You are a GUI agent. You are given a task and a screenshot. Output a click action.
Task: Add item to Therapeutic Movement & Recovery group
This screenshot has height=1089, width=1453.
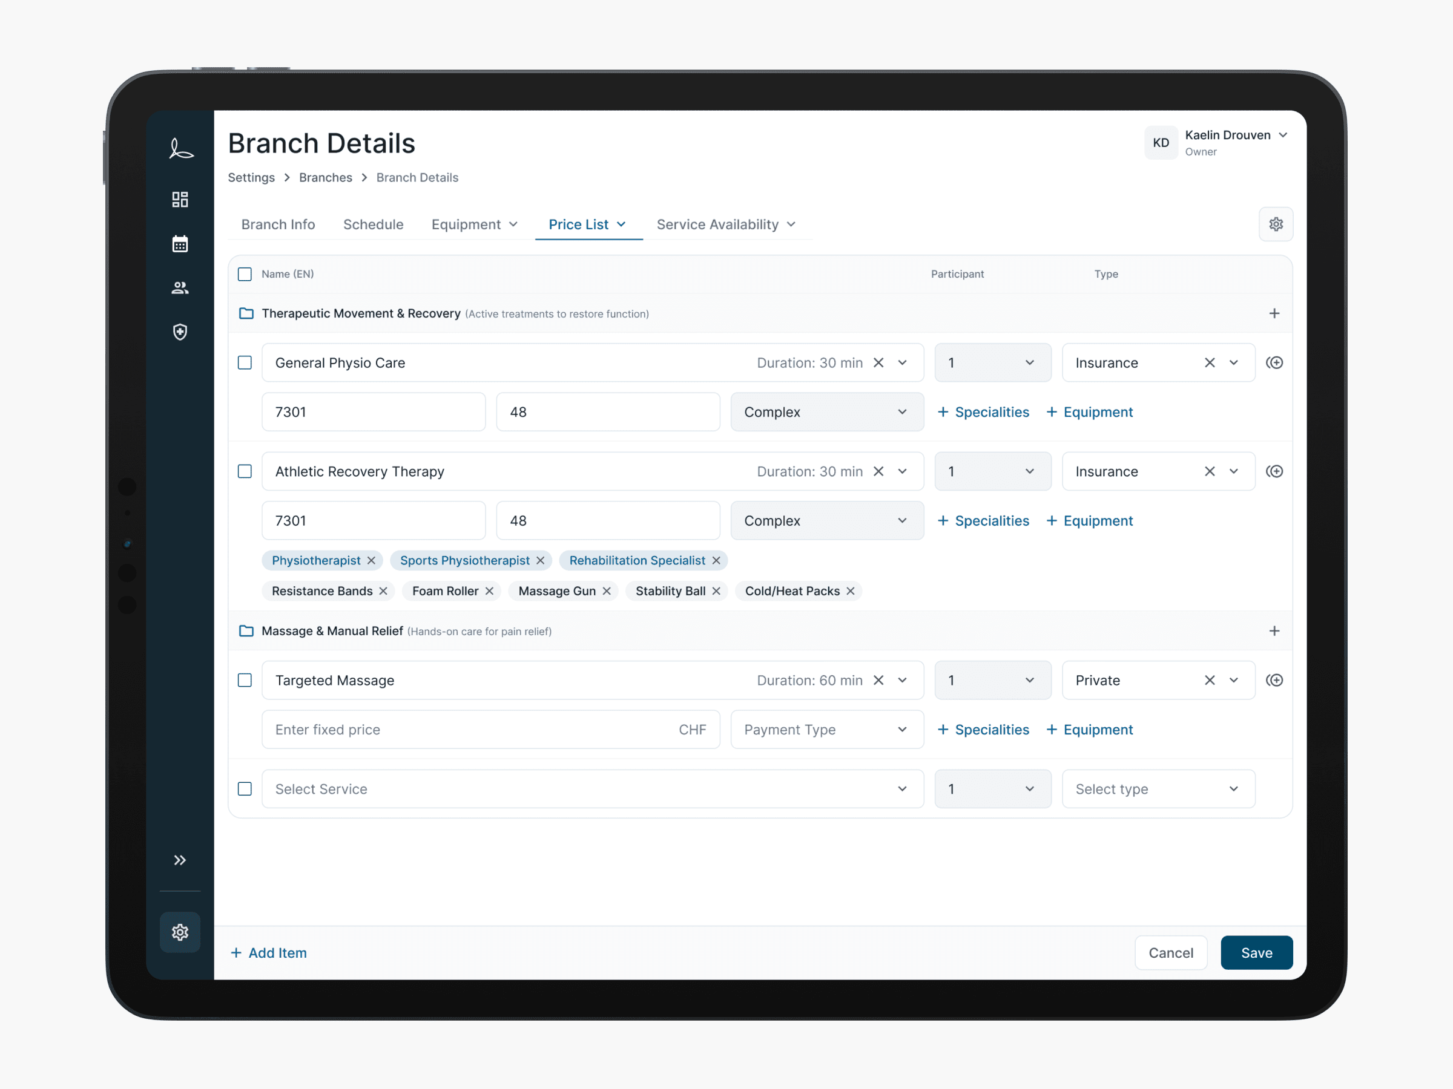pos(1274,314)
